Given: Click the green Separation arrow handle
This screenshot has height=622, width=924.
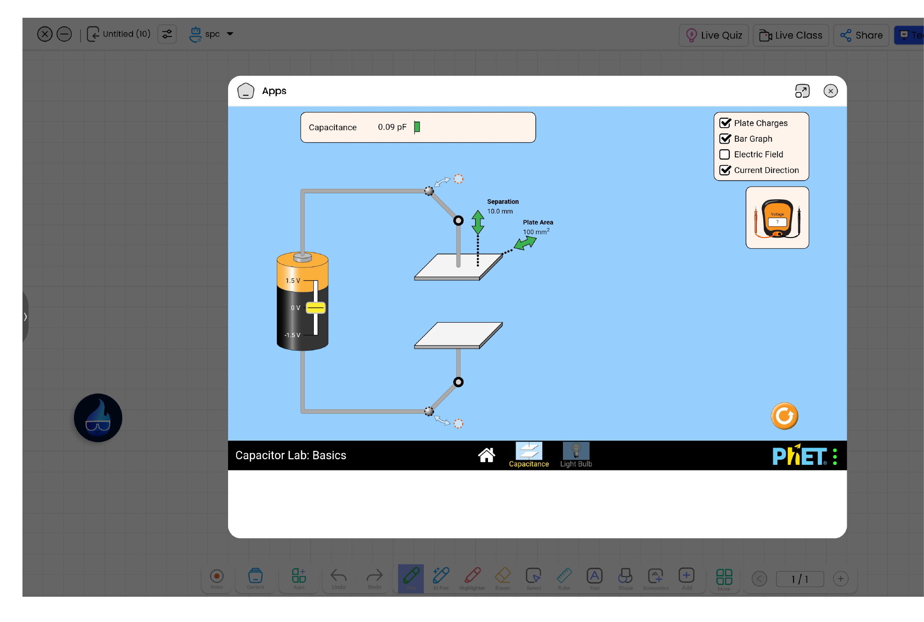Looking at the screenshot, I should tap(478, 222).
